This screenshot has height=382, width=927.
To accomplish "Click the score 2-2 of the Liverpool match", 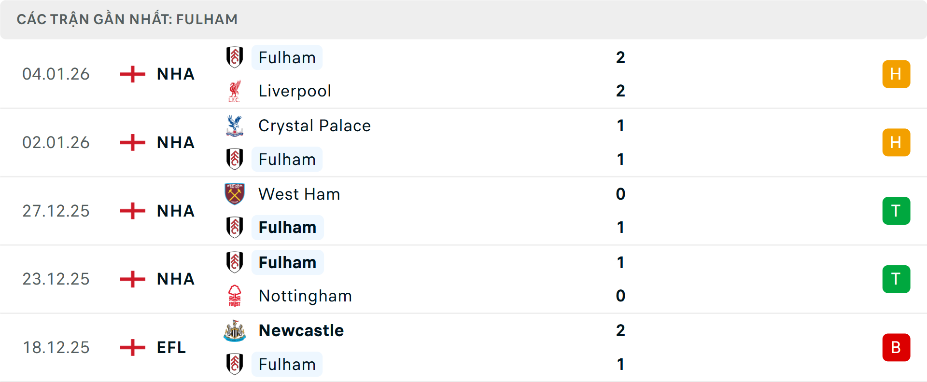I will [x=622, y=74].
